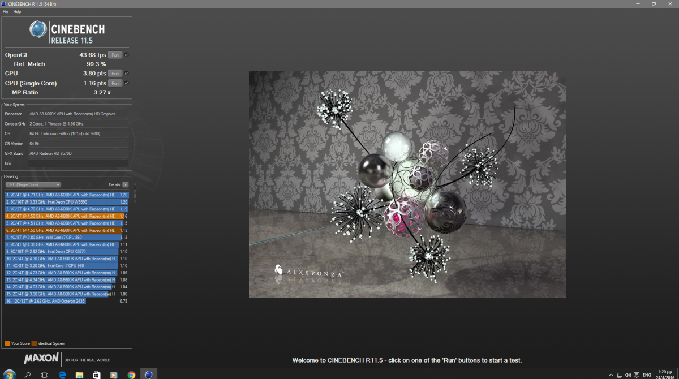Select rank 13 entry 2C/4T @ 4.34 GHz

point(67,280)
